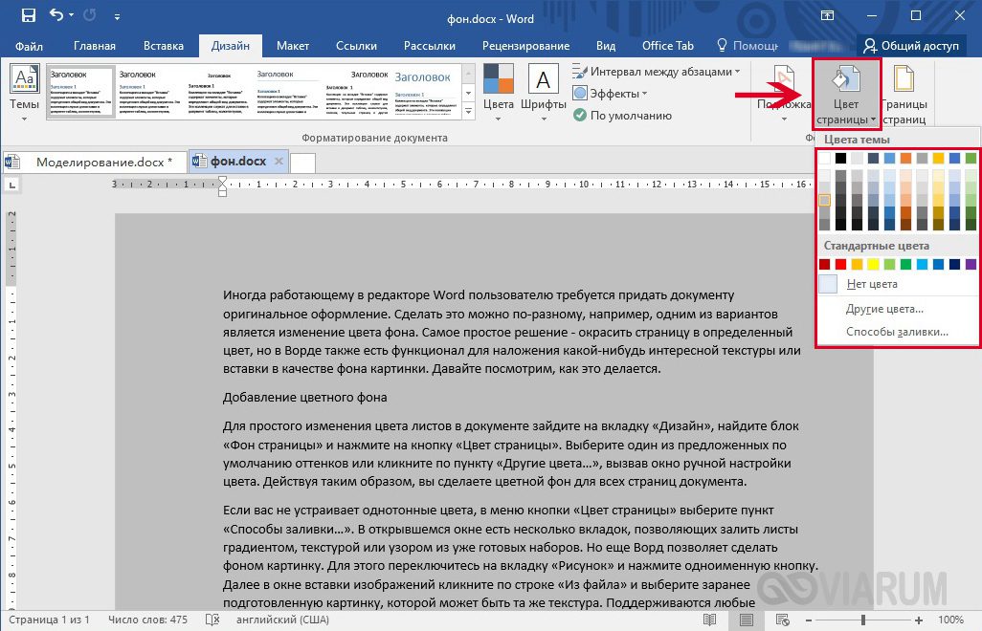Click the grayed-out Redo icon

(x=90, y=15)
